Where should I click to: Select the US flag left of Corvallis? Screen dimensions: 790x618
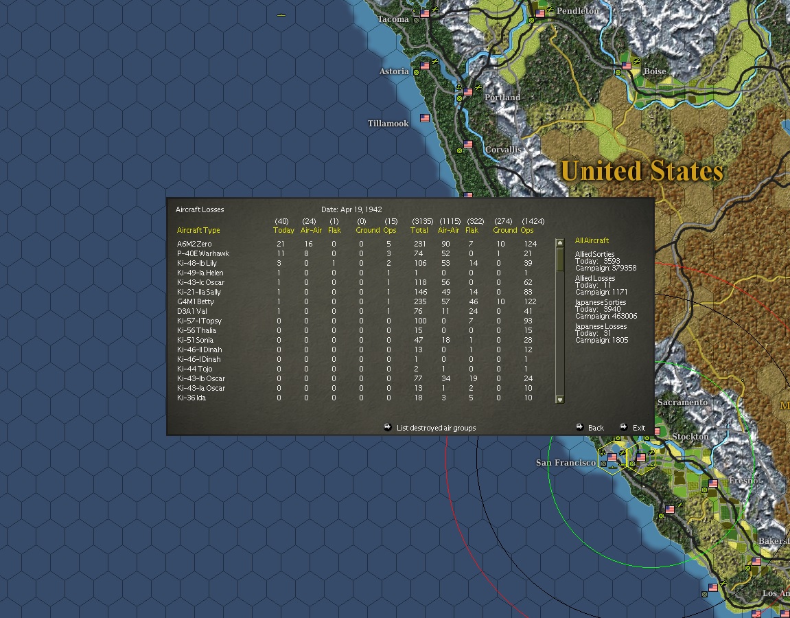point(468,144)
